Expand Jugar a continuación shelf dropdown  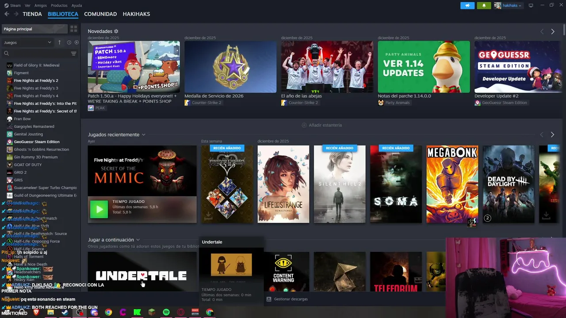tap(138, 240)
